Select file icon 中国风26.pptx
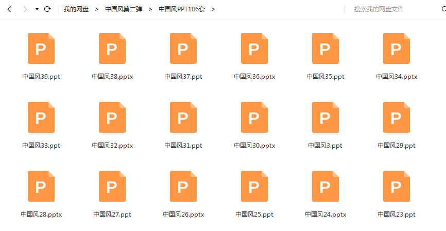Image resolution: width=446 pixels, height=231 pixels. pos(183,186)
